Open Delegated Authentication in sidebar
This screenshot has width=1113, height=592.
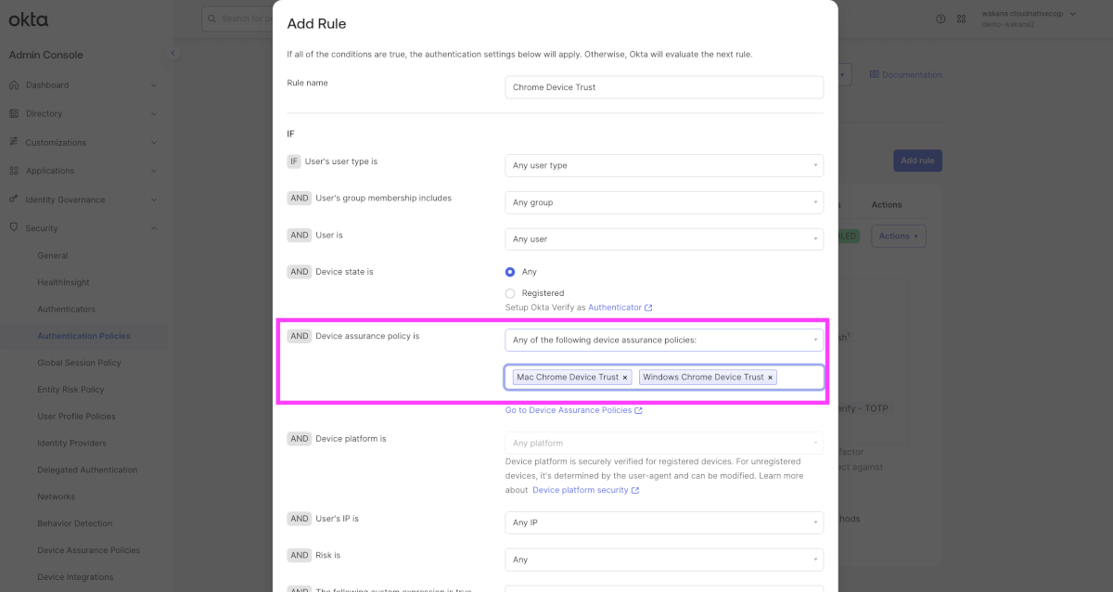(x=87, y=470)
